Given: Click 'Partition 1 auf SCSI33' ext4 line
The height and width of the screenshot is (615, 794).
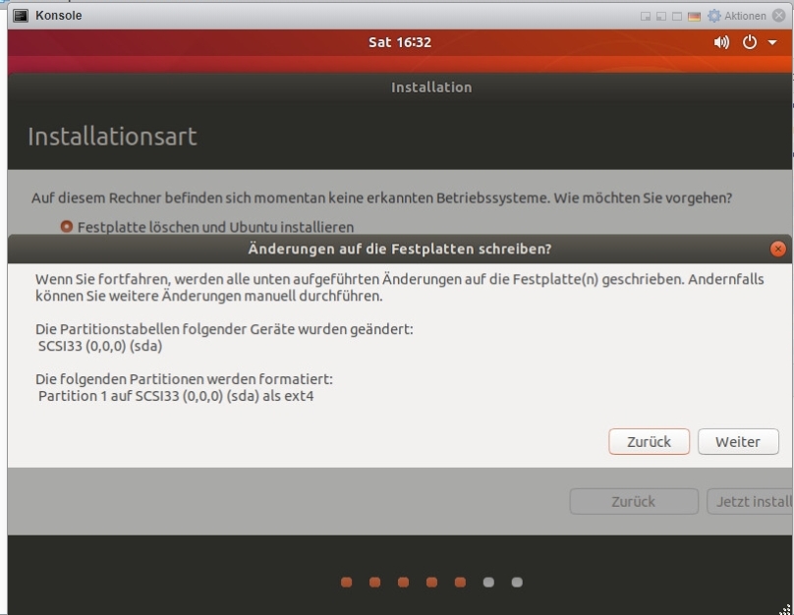Looking at the screenshot, I should point(176,396).
